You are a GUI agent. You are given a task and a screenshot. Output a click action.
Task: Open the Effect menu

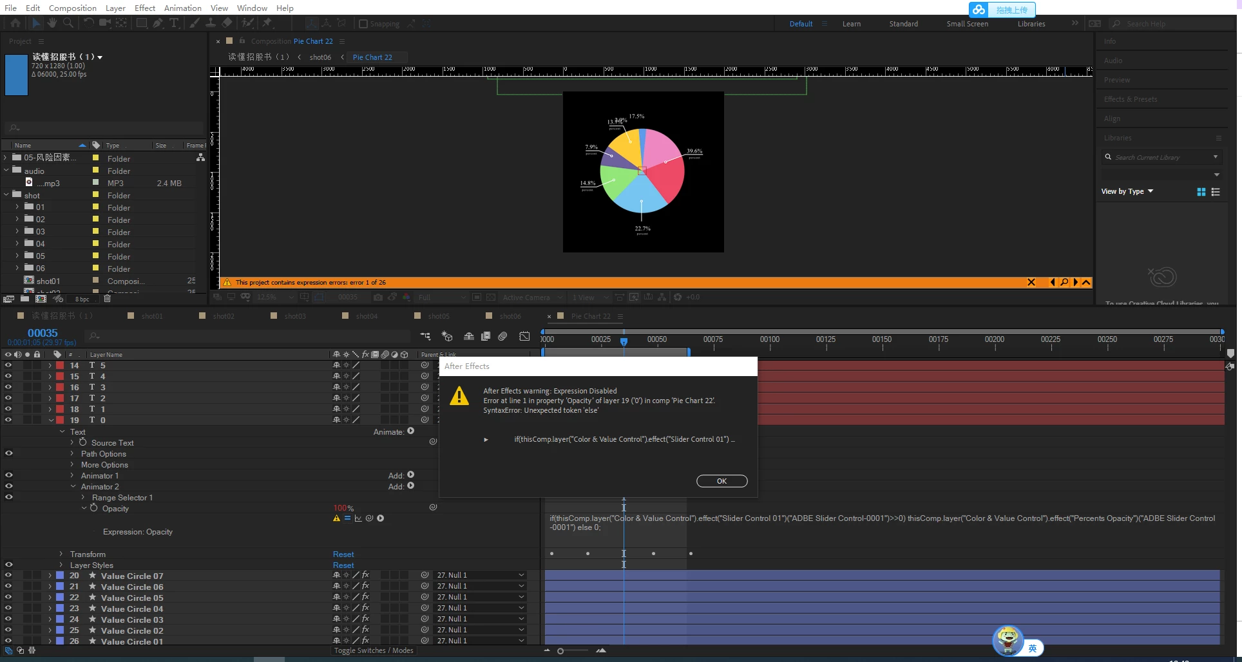145,8
